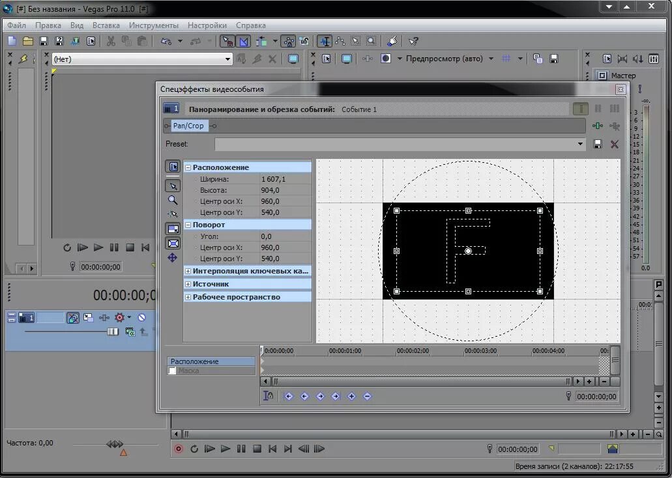Toggle lock aspect ratio button in Pan/Crop
Viewport: 672px width, 478px height.
(x=173, y=229)
